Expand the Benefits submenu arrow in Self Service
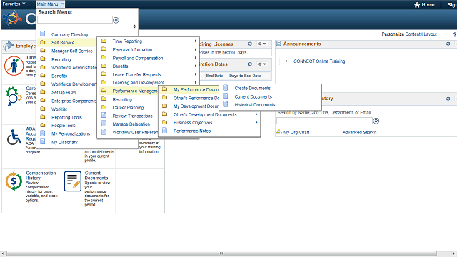Image resolution: width=457 pixels, height=257 pixels. click(196, 66)
